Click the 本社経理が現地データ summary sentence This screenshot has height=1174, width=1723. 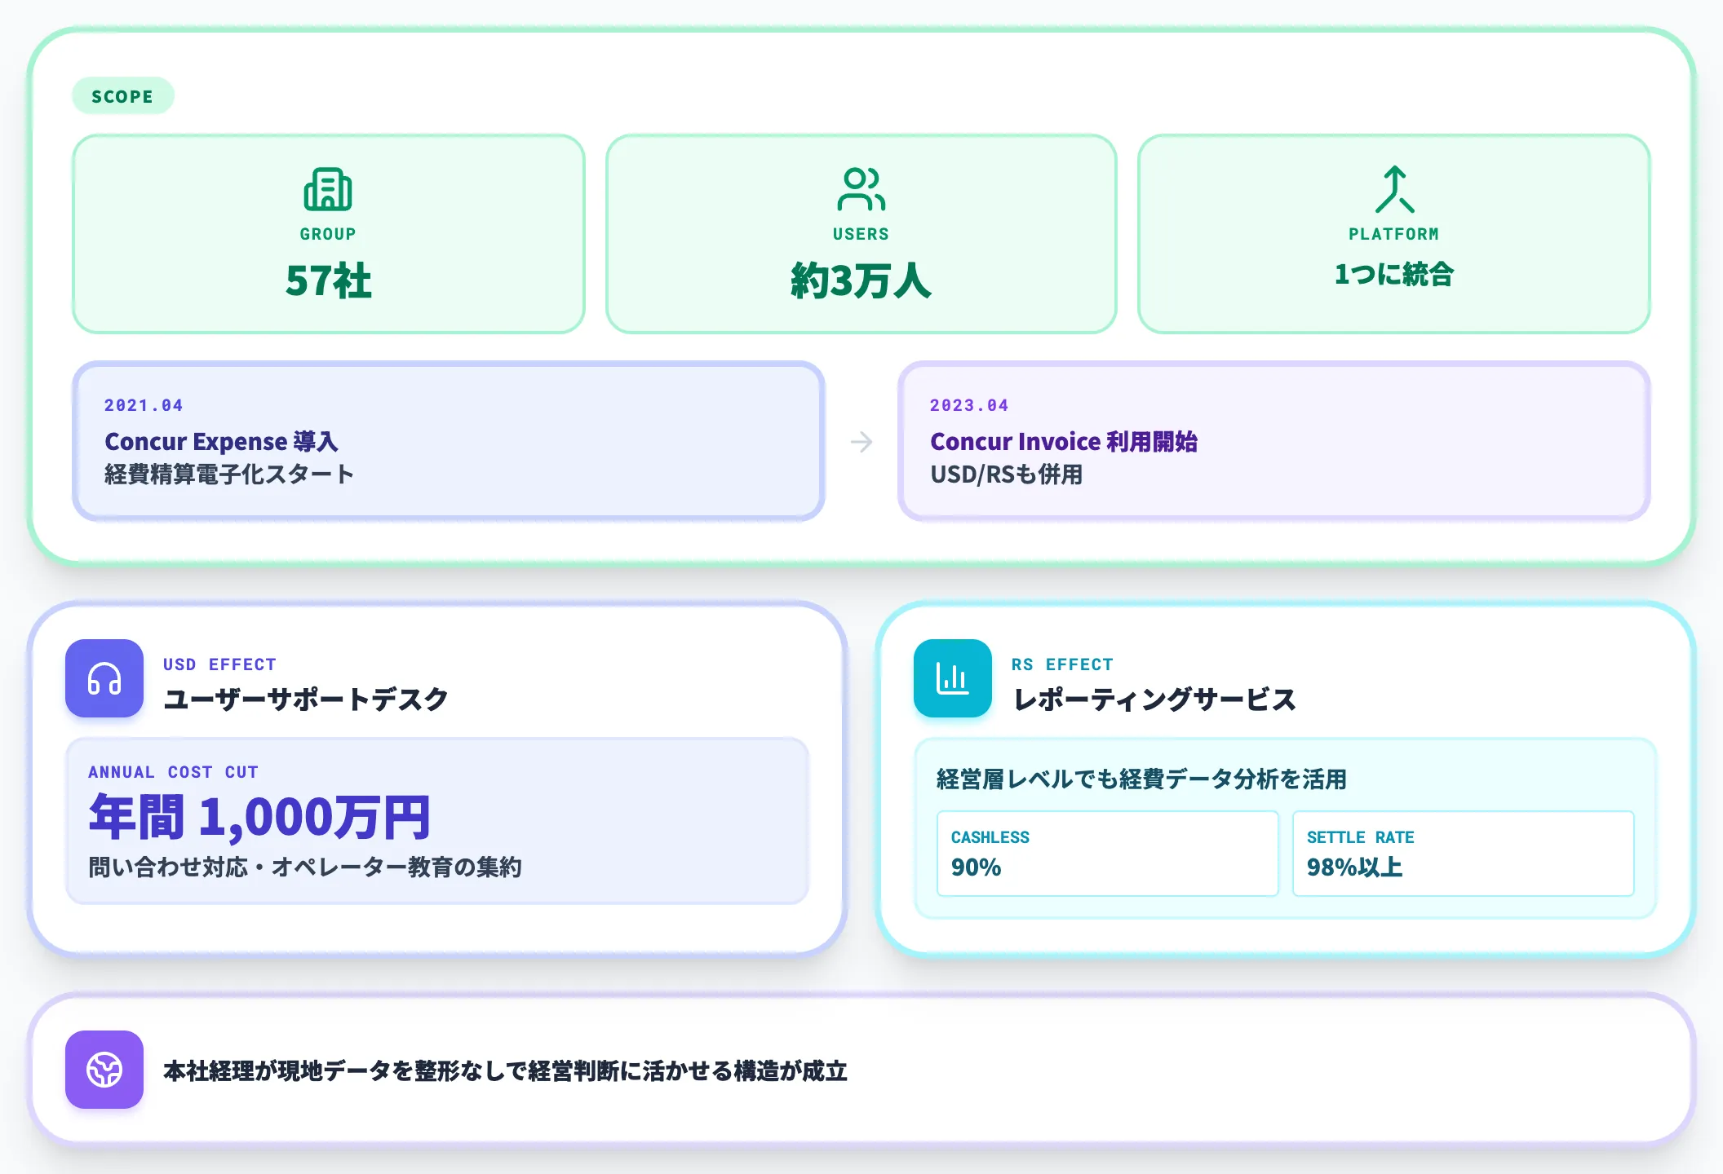click(x=505, y=1070)
